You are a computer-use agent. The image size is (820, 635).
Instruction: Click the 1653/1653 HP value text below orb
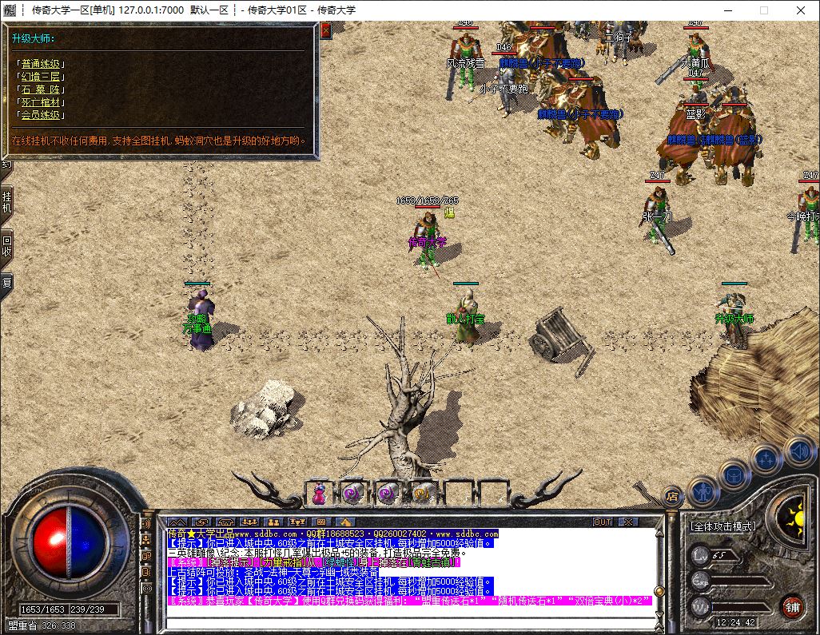point(43,609)
